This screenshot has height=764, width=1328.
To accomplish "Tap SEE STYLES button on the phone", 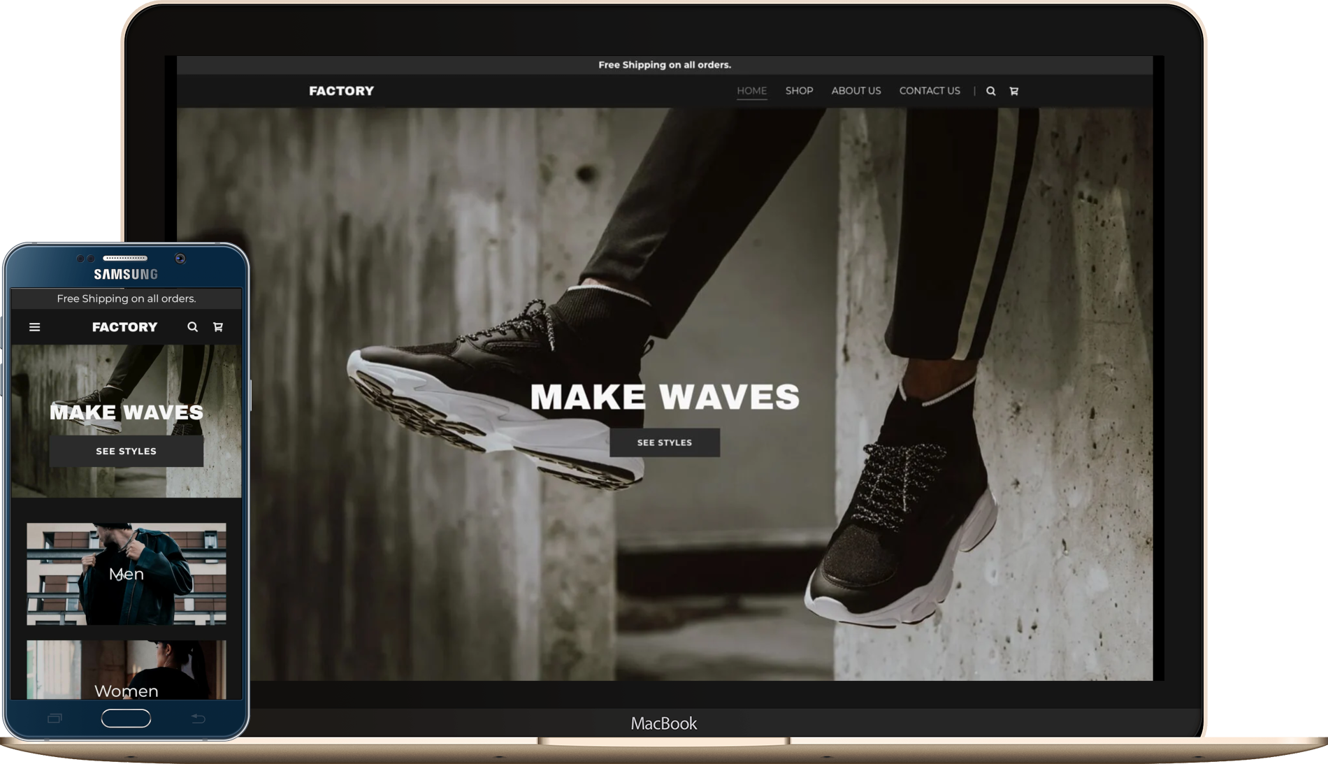I will tap(127, 451).
